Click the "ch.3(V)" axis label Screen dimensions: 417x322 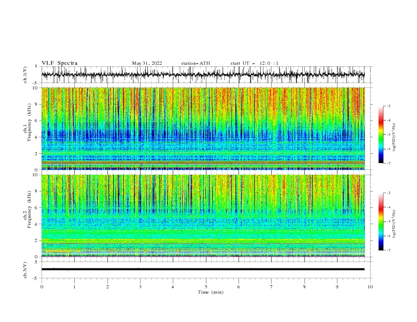point(25,270)
